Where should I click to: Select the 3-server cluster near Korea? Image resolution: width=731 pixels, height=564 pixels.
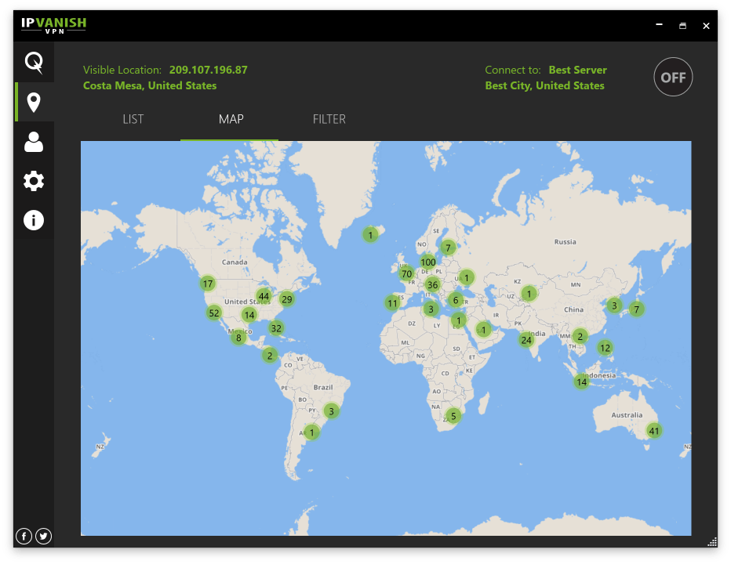[614, 305]
